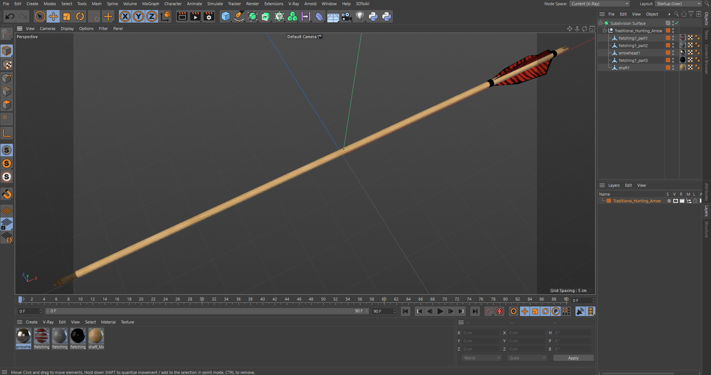Click the Extrude generator icon
Screen dimensions: 711x375
click(266, 16)
